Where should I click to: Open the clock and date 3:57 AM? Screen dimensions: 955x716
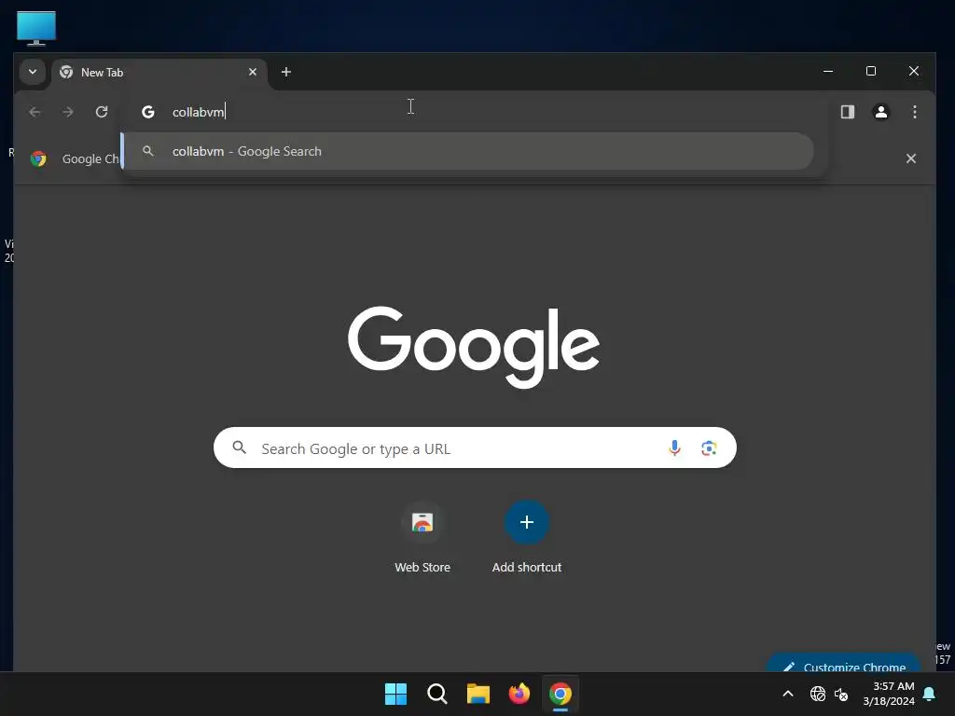(889, 694)
